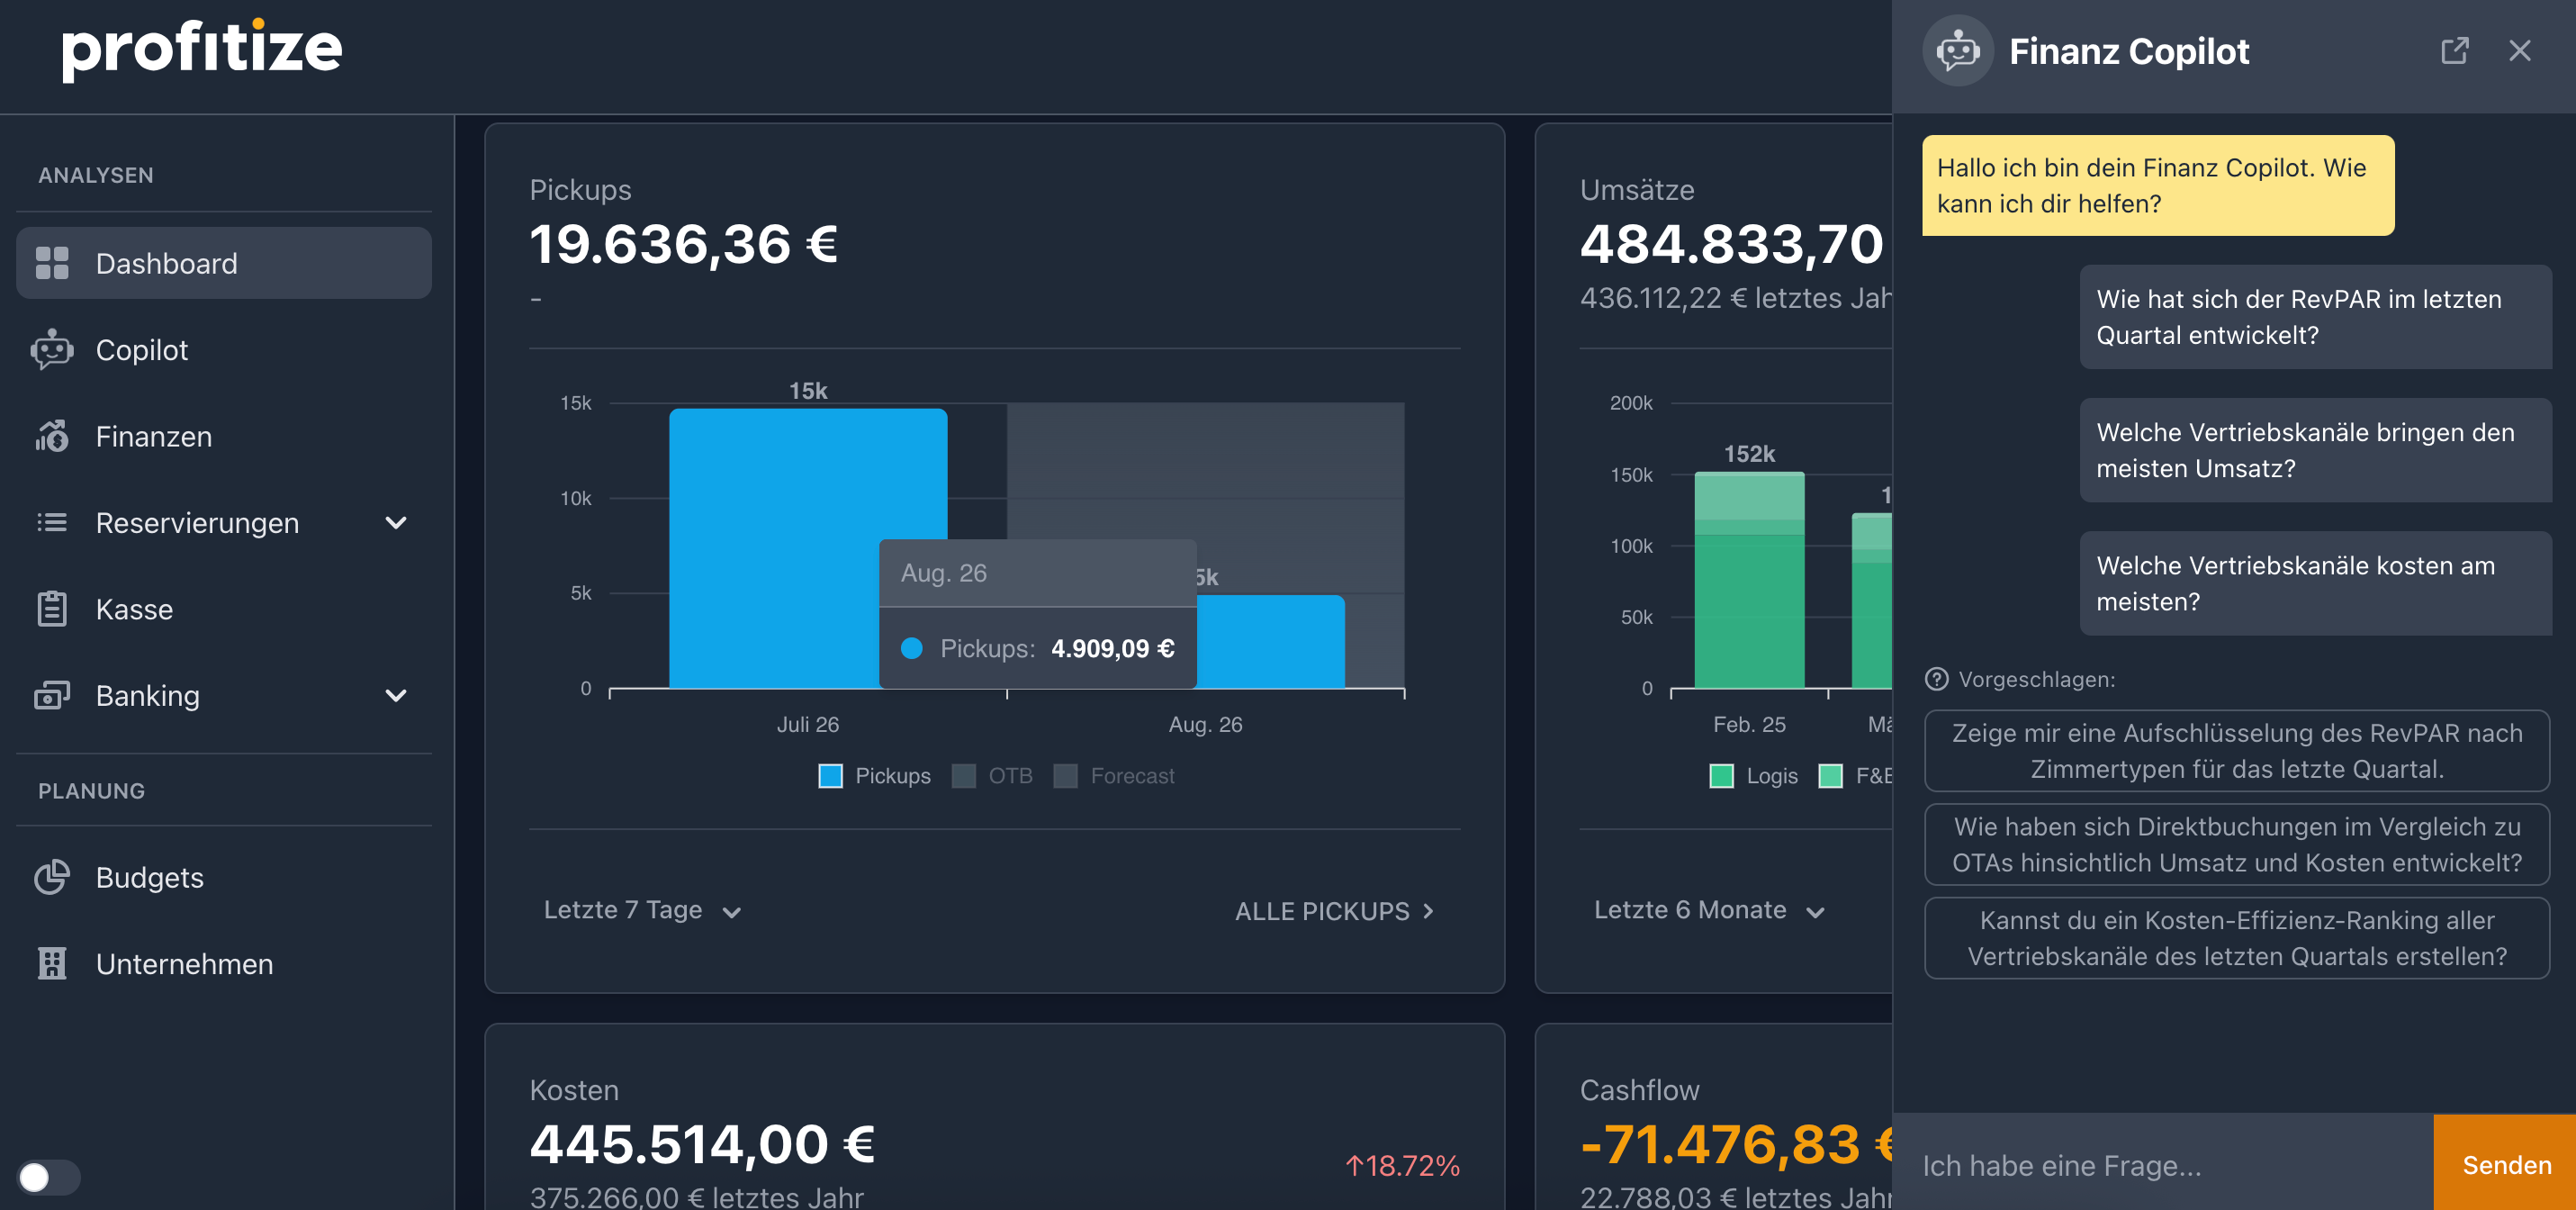Open Finanz Copilot in a new window
Viewport: 2576px width, 1210px height.
tap(2454, 51)
